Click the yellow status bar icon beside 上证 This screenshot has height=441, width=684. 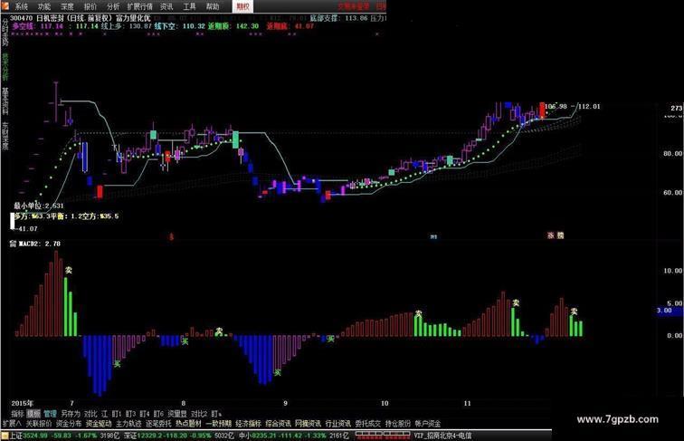(5, 436)
